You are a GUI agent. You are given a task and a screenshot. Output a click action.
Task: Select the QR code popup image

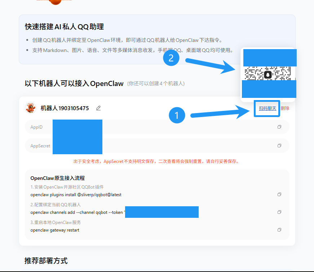[268, 73]
